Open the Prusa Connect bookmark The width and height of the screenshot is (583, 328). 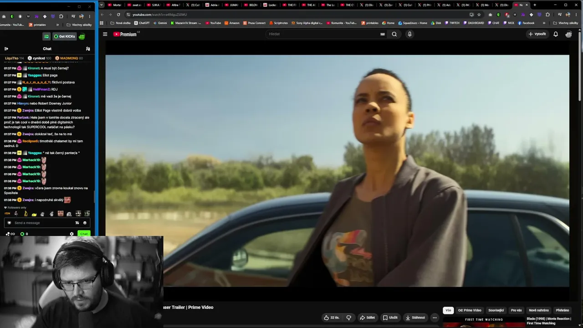coord(255,23)
